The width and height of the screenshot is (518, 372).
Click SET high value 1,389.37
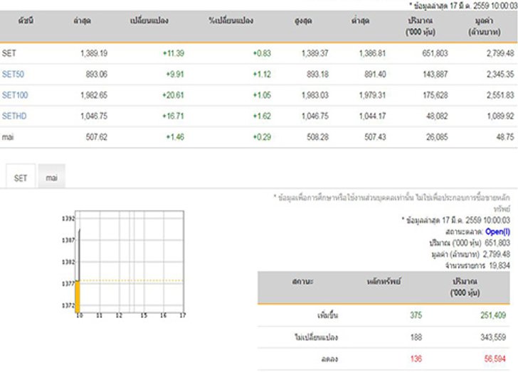coord(314,53)
